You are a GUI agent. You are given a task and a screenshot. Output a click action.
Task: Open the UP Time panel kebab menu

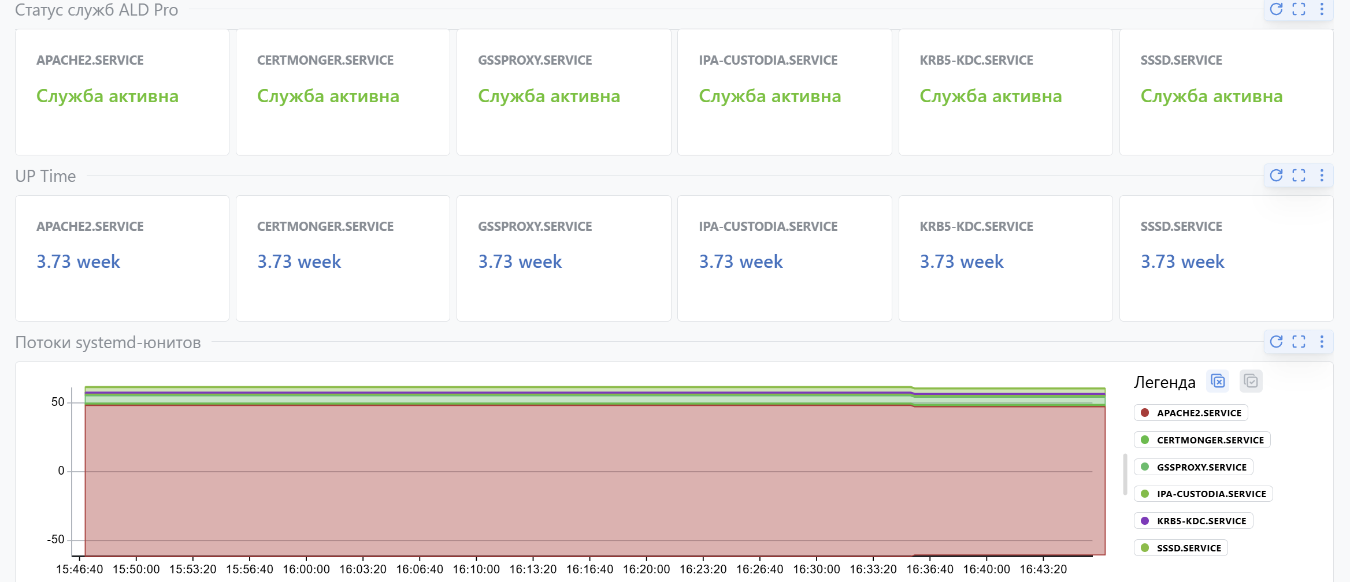(1322, 176)
